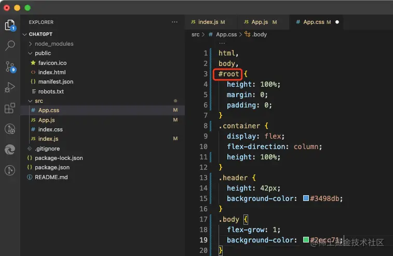The width and height of the screenshot is (393, 256).
Task: Open the Extensions view icon
Action: (x=10, y=108)
